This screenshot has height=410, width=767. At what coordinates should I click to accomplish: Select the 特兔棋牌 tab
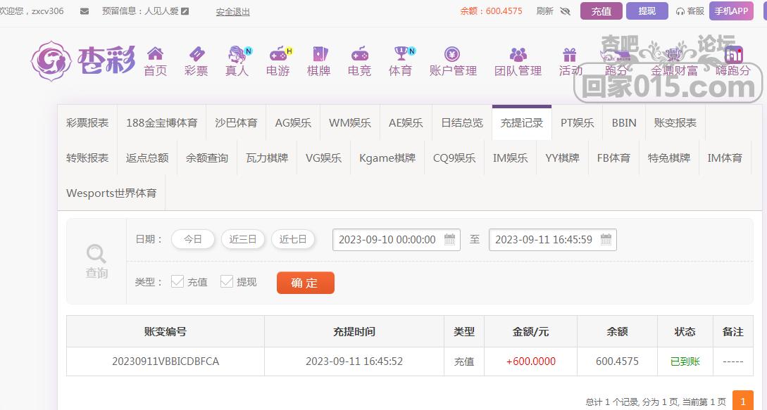669,158
